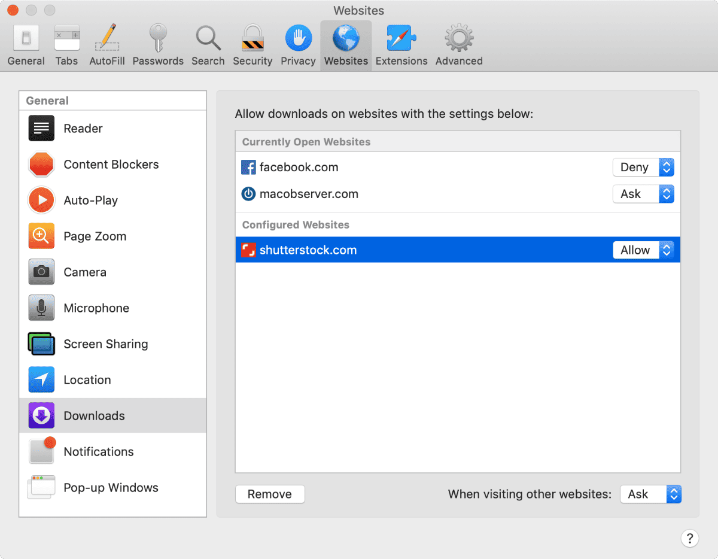
Task: Change facebook.com Deny dropdown
Action: click(643, 168)
